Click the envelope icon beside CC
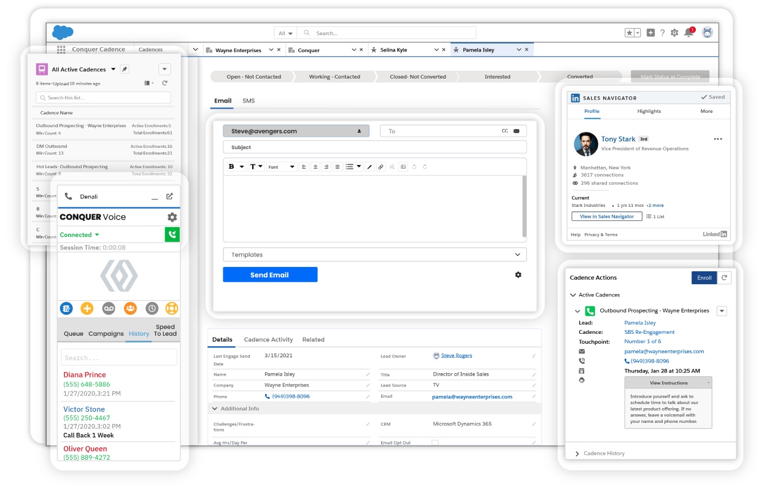 pos(516,131)
